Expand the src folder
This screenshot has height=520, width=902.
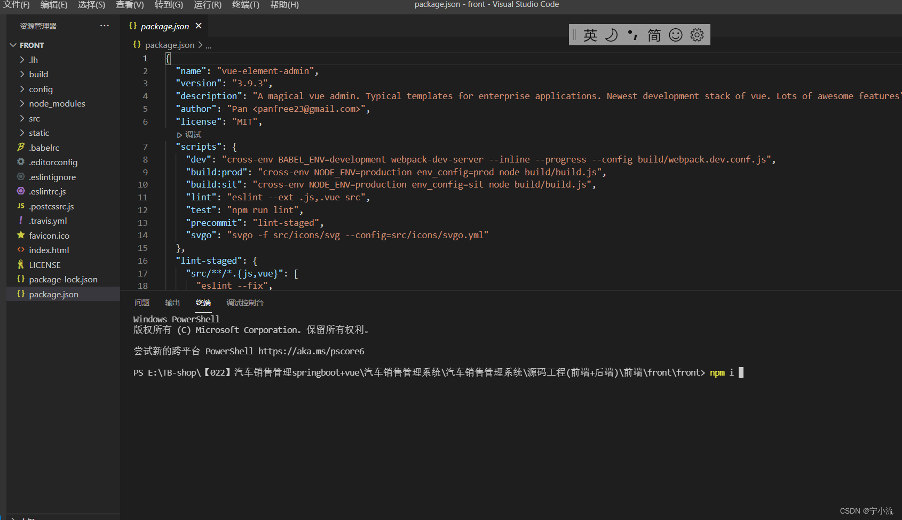point(64,118)
